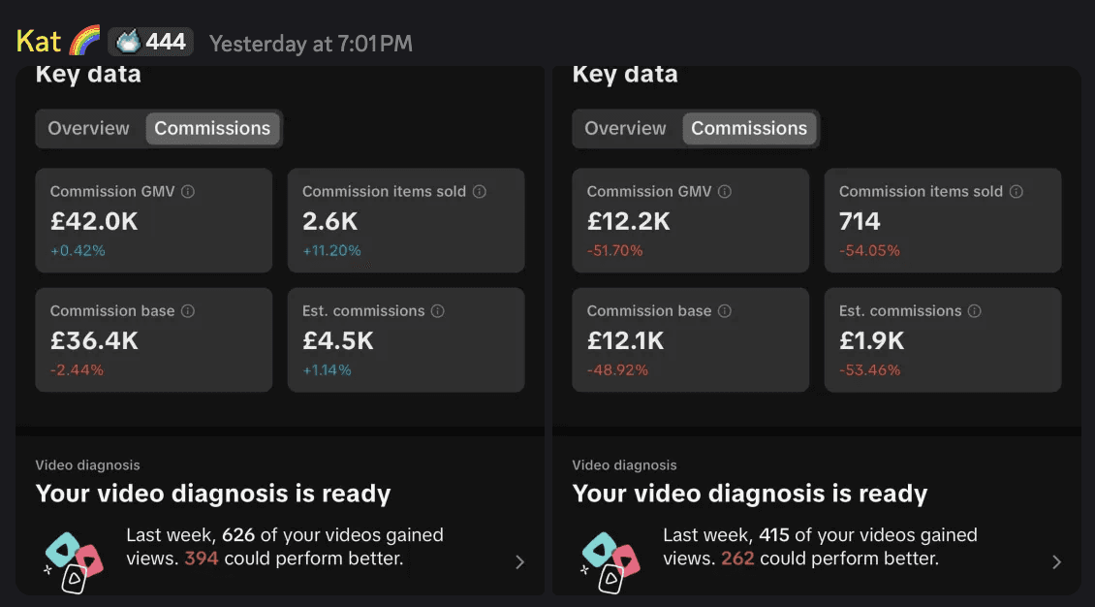Switch to Overview tab in left panel
Viewport: 1095px width, 607px height.
[89, 129]
